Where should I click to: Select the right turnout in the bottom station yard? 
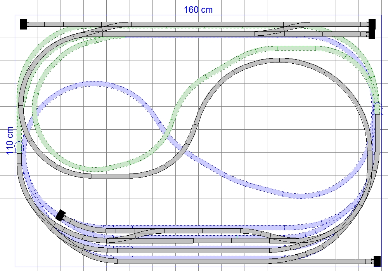tap(272, 236)
